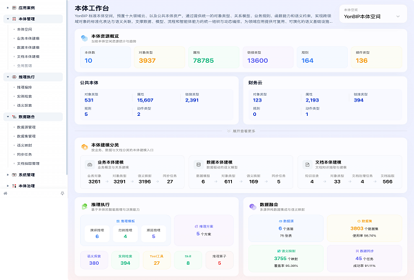Click the 对象类型 3937 stat card
414x280 pixels.
point(159,57)
